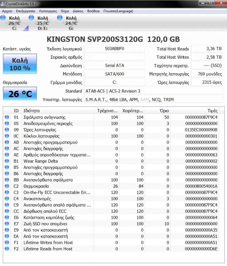Click the Ιδιότητα column header
Screen dimensions: 227x266
pos(57,111)
